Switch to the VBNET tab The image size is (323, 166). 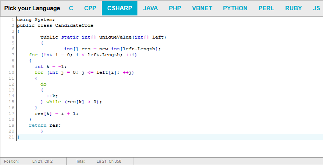[x=202, y=8]
